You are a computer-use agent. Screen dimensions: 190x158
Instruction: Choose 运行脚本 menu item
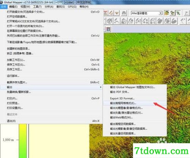pyautogui.click(x=51, y=76)
